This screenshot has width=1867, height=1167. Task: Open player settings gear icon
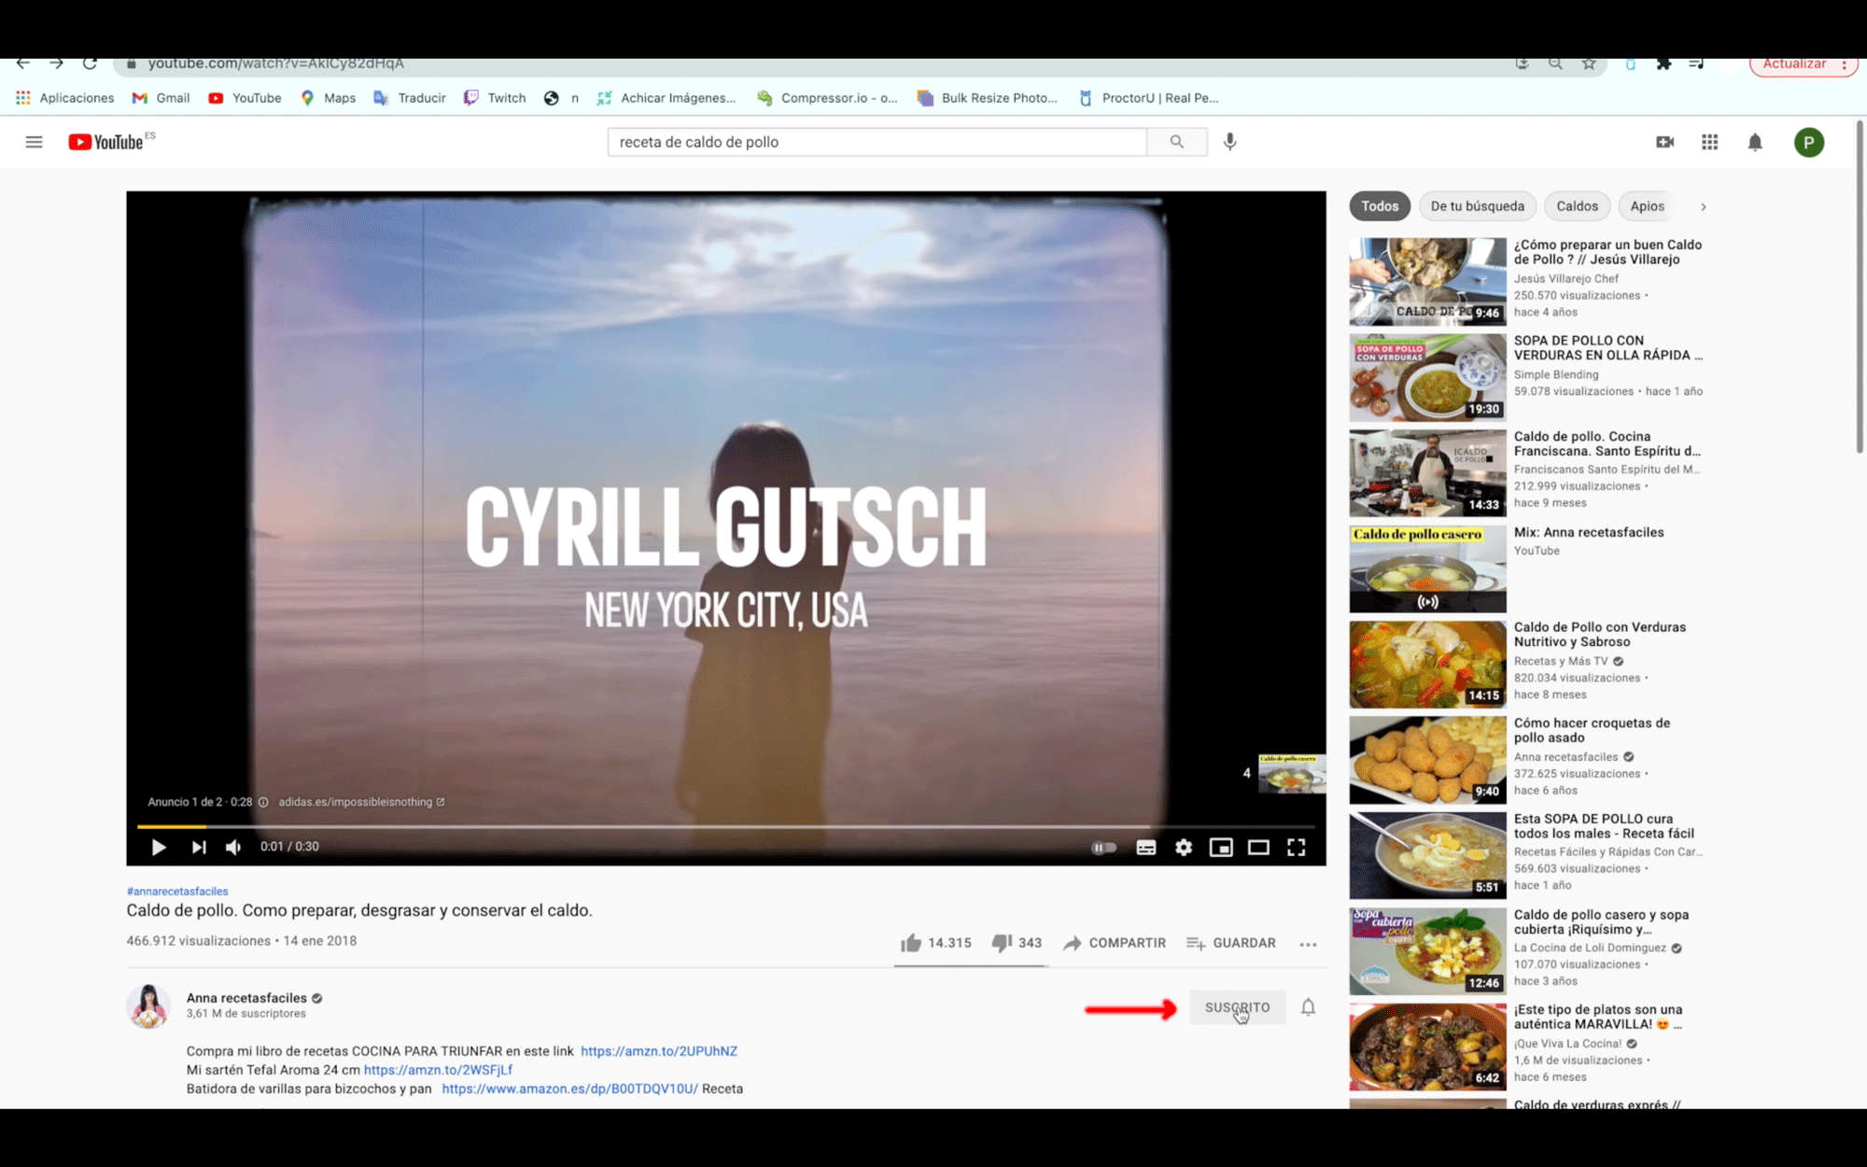tap(1183, 847)
